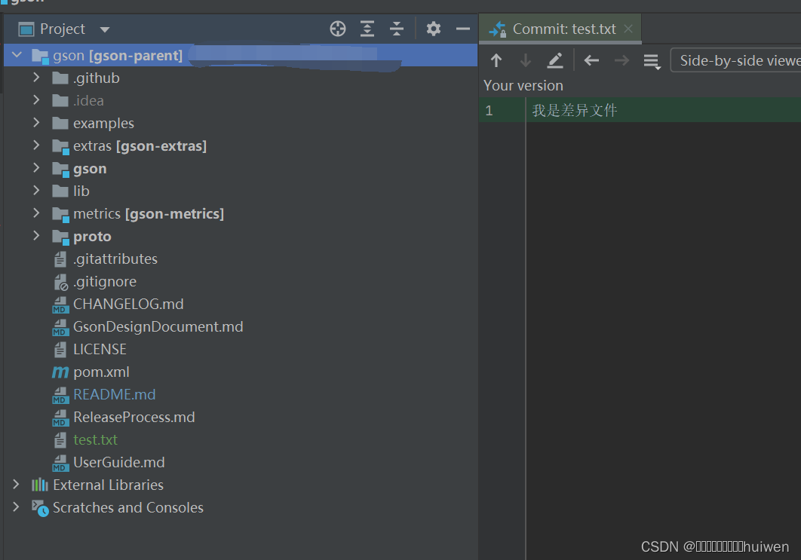Click Maven m icon beside pom.xml
The width and height of the screenshot is (801, 560).
click(x=60, y=372)
